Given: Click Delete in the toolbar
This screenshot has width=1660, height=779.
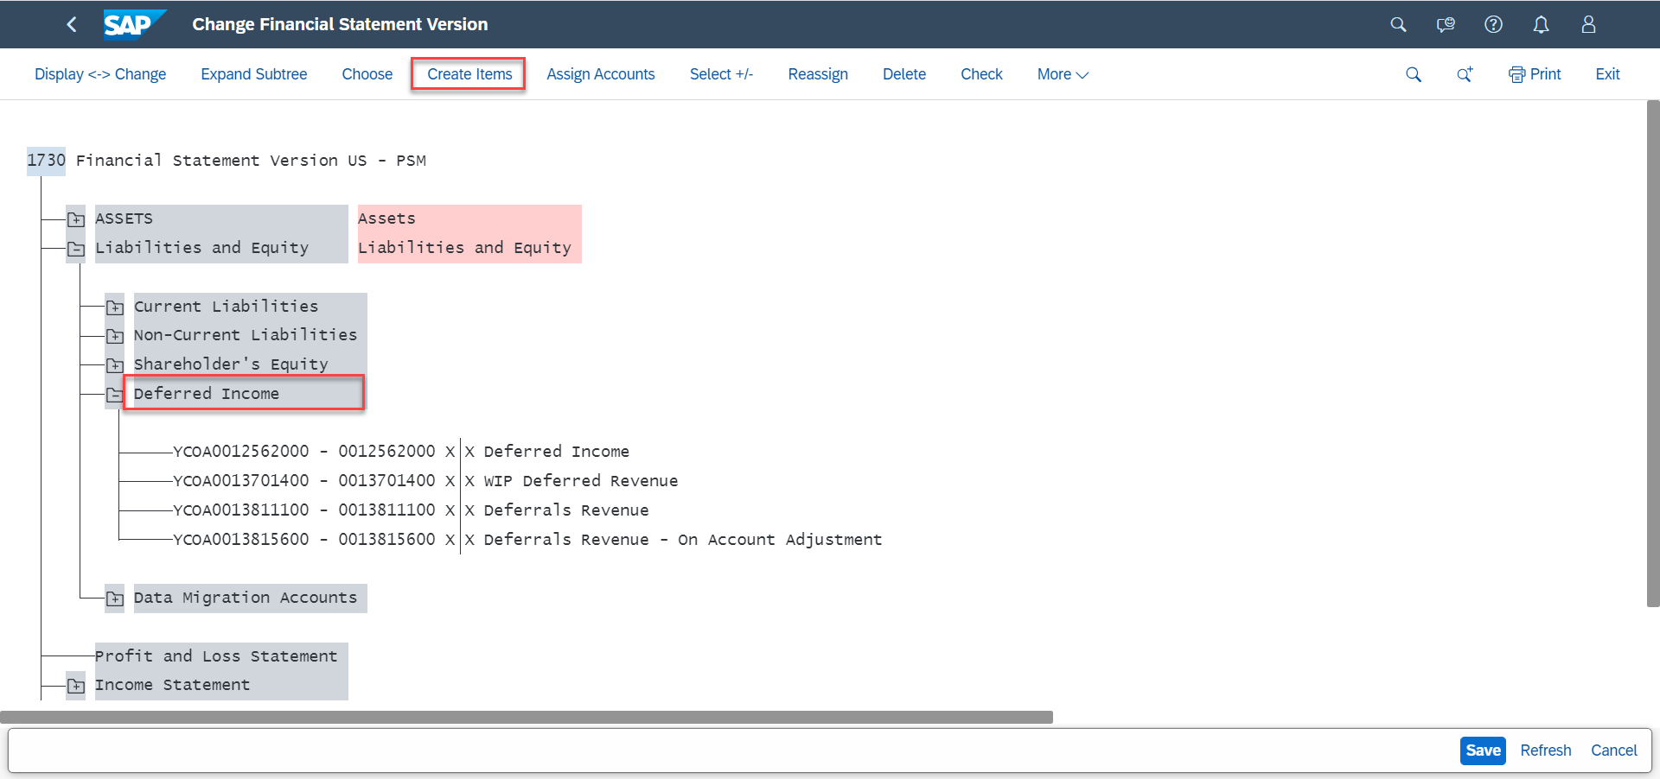Looking at the screenshot, I should click(x=904, y=74).
